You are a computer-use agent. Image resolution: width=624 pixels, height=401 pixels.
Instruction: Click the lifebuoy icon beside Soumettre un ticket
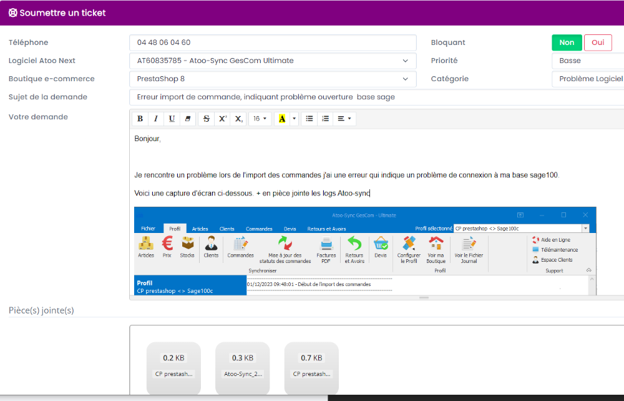coord(12,12)
